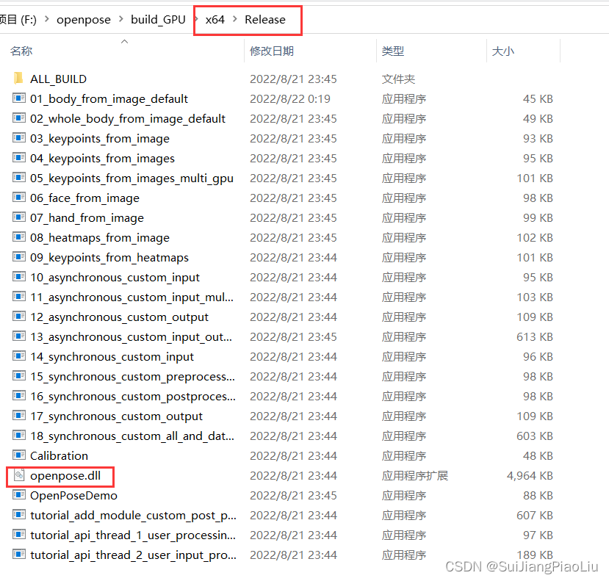Click the 48 KB size cell

pos(538,455)
